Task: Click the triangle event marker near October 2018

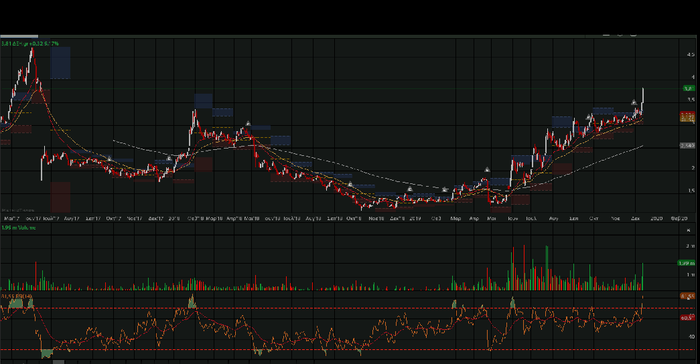Action: click(x=350, y=184)
